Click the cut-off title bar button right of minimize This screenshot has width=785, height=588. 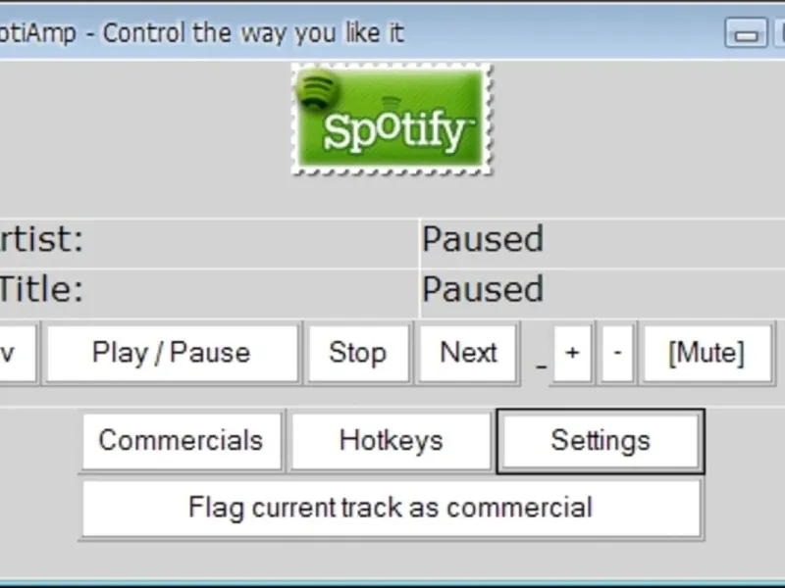tap(779, 34)
